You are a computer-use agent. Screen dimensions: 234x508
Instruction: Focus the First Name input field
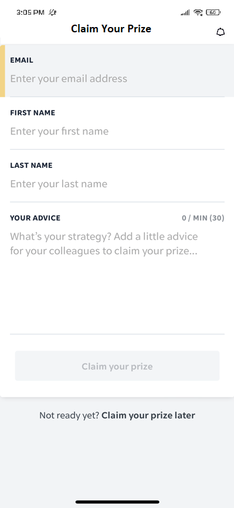(x=117, y=131)
